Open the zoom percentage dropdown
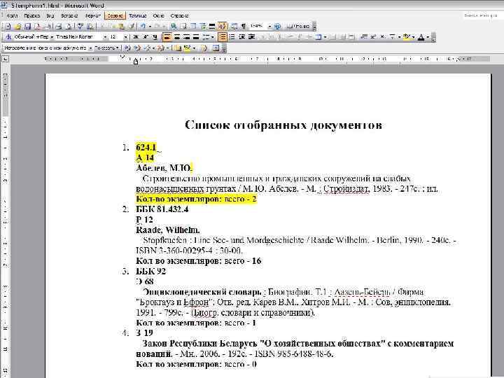 pyautogui.click(x=269, y=27)
